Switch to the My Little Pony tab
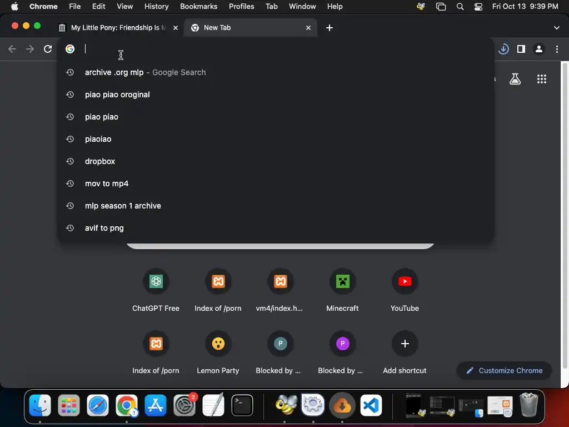Screen dimensions: 569x427 118,28
